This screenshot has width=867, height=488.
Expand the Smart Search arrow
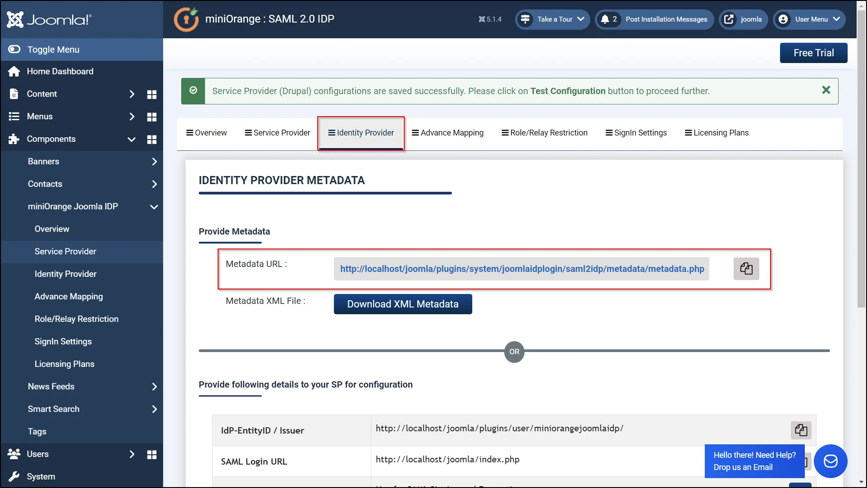click(154, 409)
